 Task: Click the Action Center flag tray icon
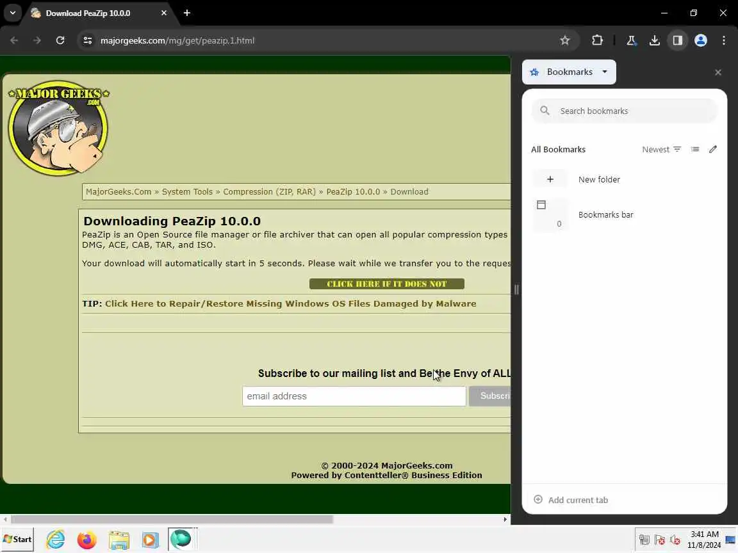click(x=660, y=540)
